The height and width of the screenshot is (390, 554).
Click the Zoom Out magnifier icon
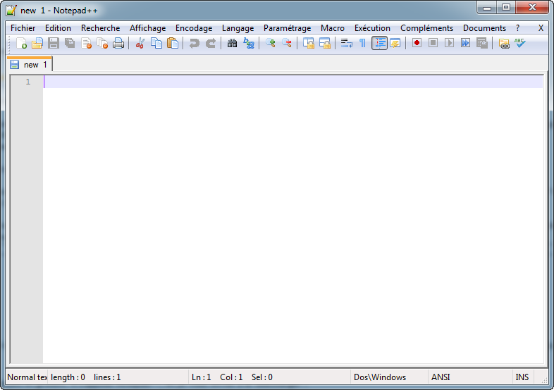(x=287, y=43)
